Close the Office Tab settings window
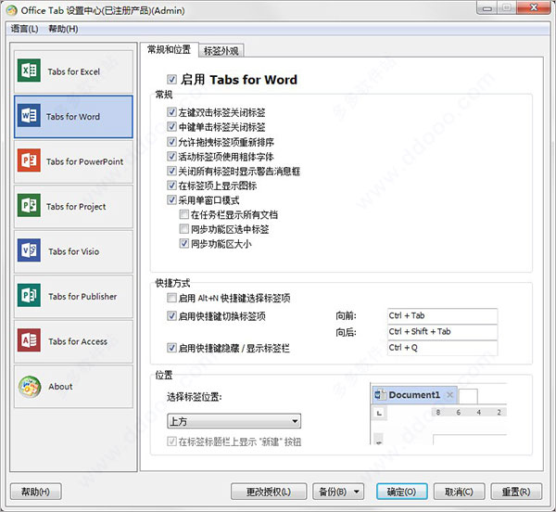 pyautogui.click(x=534, y=7)
